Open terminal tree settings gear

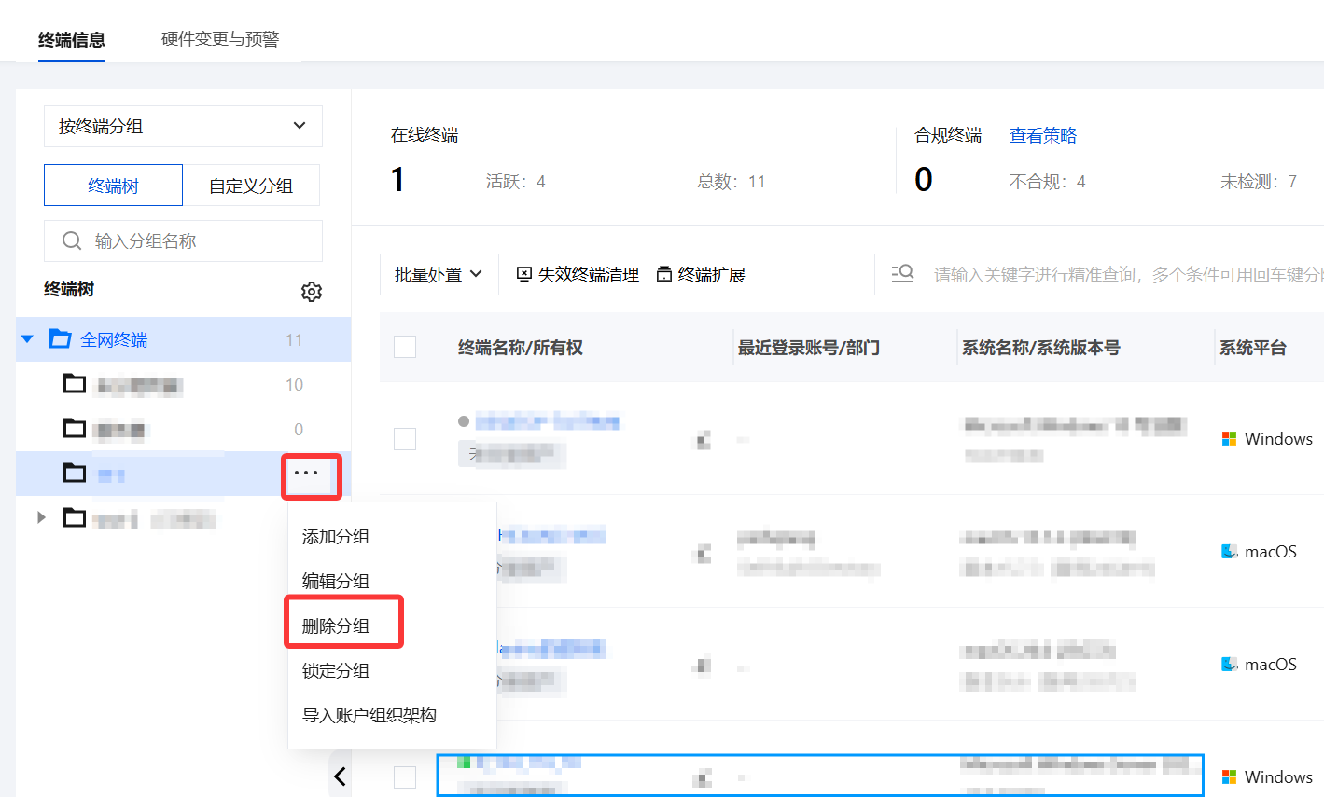(312, 292)
